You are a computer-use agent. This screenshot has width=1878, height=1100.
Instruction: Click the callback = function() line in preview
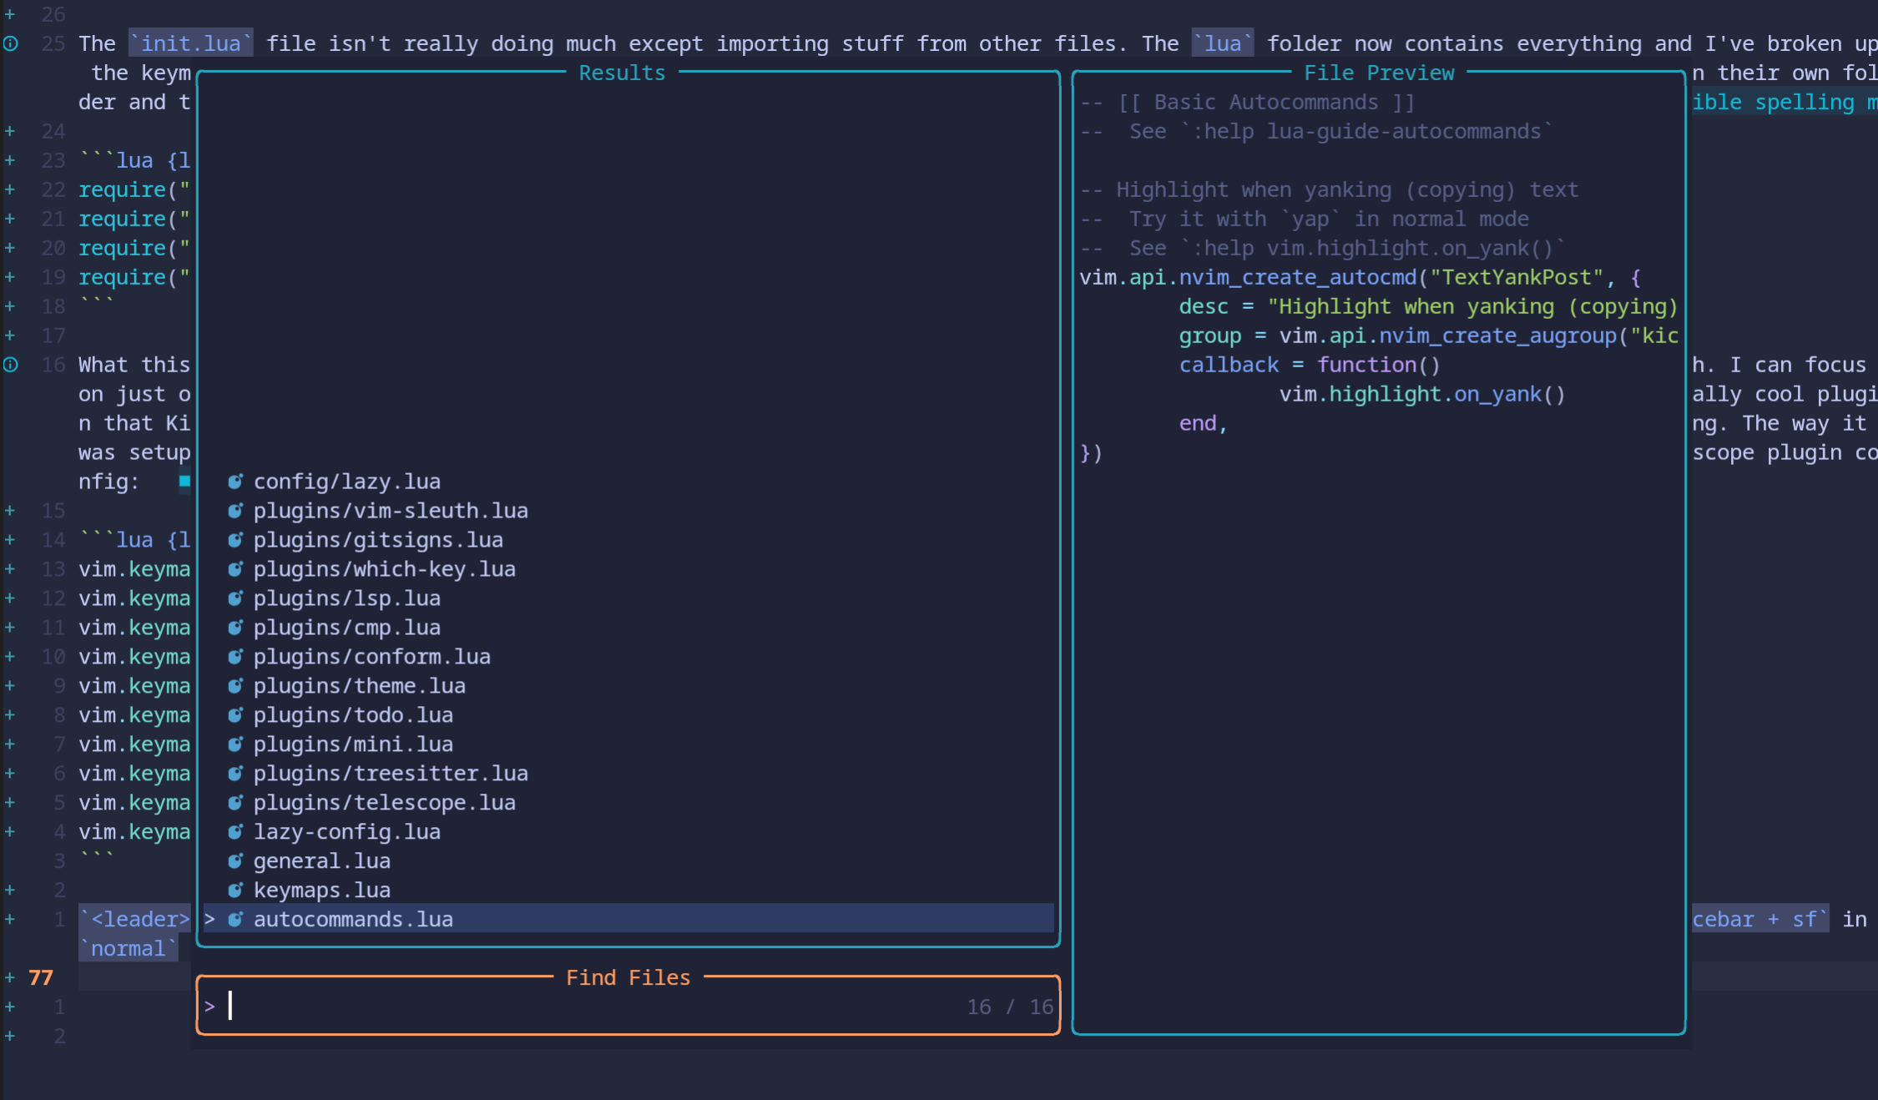1310,365
